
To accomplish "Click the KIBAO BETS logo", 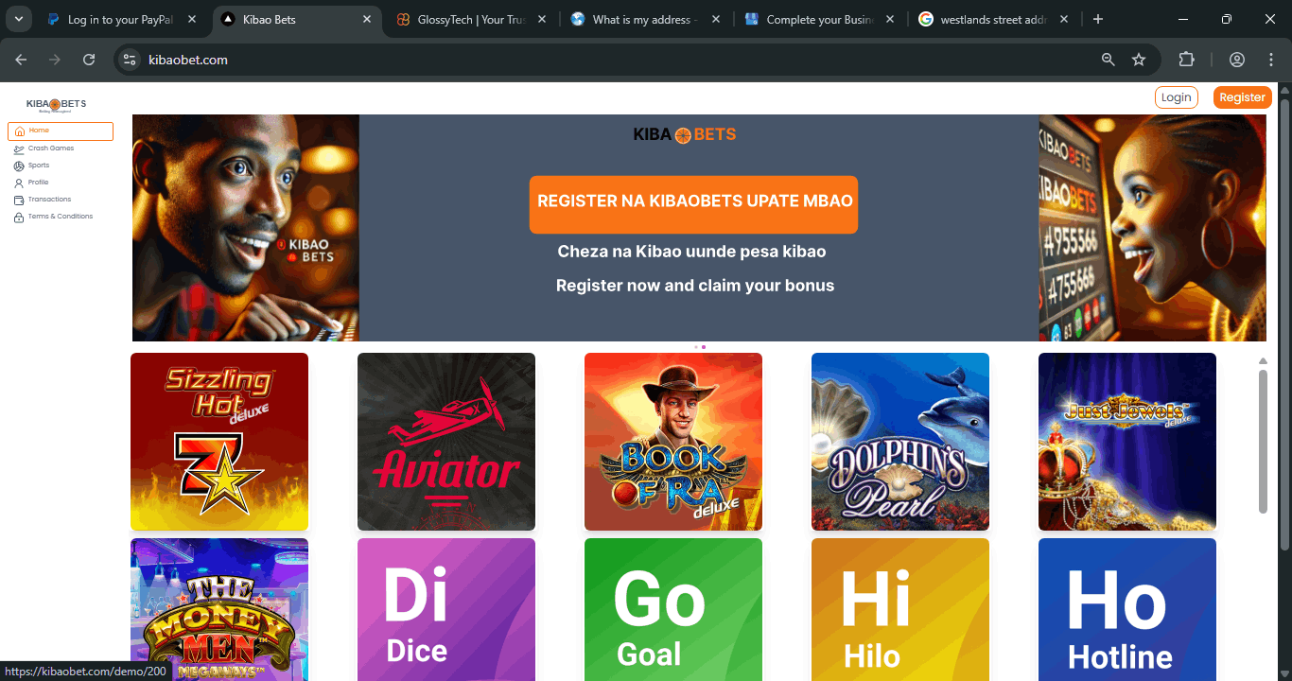I will [56, 103].
